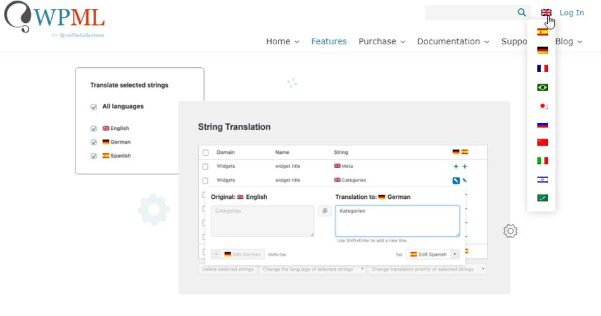Open the Purchase dropdown menu
Screen dimensions: 601x316
(381, 42)
